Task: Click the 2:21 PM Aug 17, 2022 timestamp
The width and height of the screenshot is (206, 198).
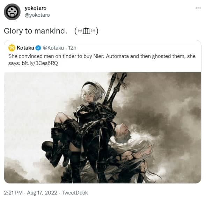Action: pyautogui.click(x=30, y=193)
